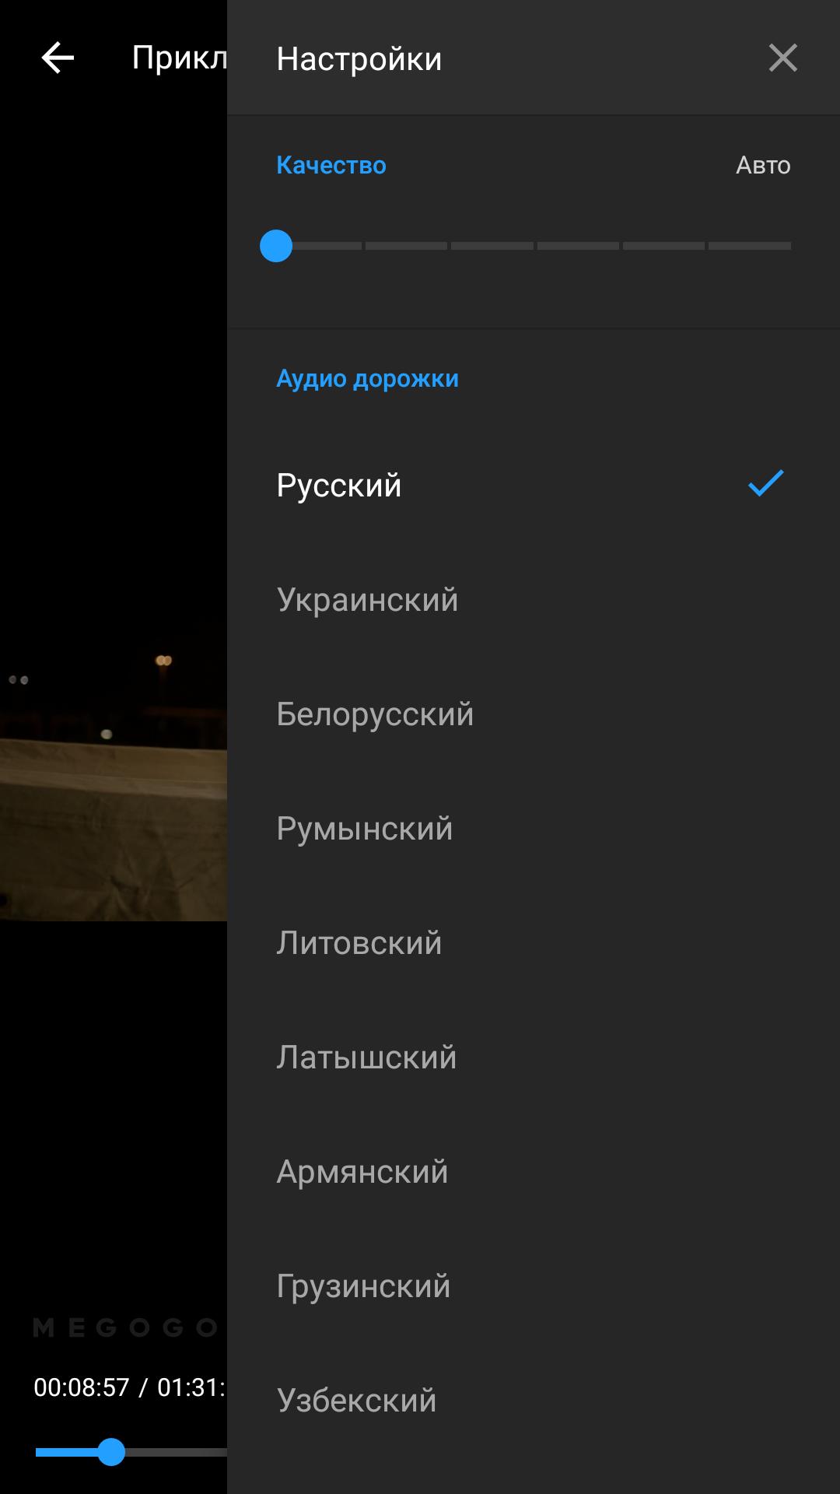Tap the Авто quality value label
840x1494 pixels.
click(763, 165)
